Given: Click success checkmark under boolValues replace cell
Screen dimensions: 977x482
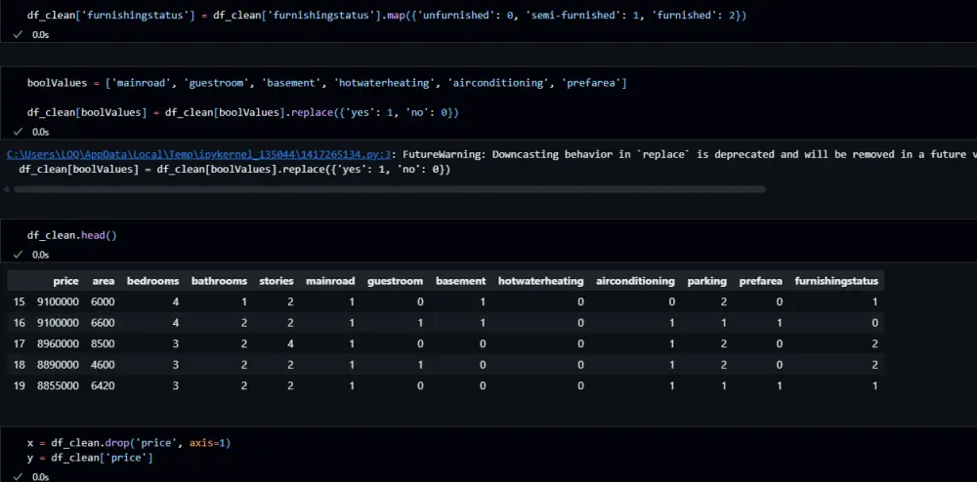Looking at the screenshot, I should coord(19,131).
